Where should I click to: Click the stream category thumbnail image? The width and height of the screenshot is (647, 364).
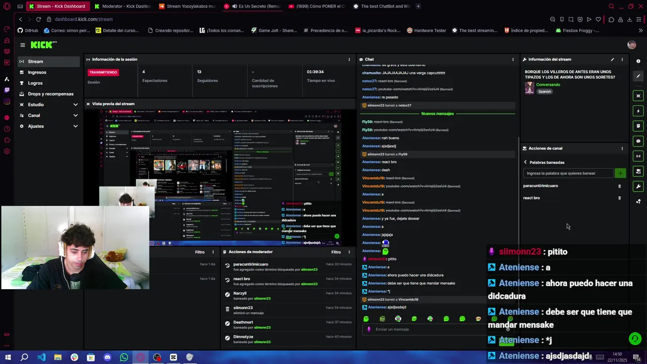point(529,88)
